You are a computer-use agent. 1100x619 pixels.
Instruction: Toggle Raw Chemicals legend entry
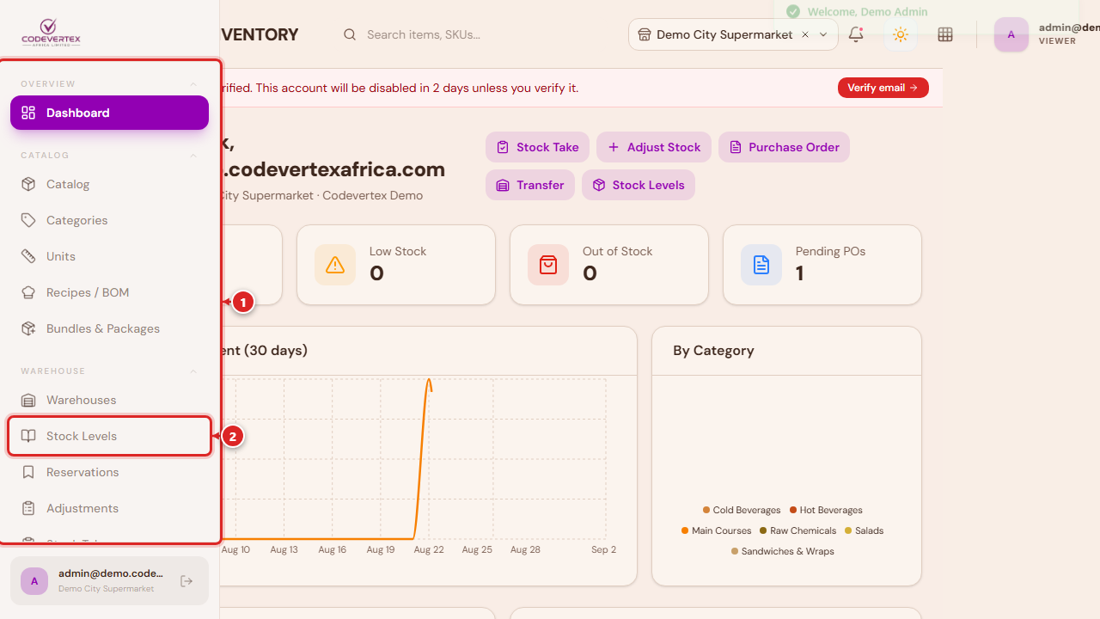tap(798, 530)
